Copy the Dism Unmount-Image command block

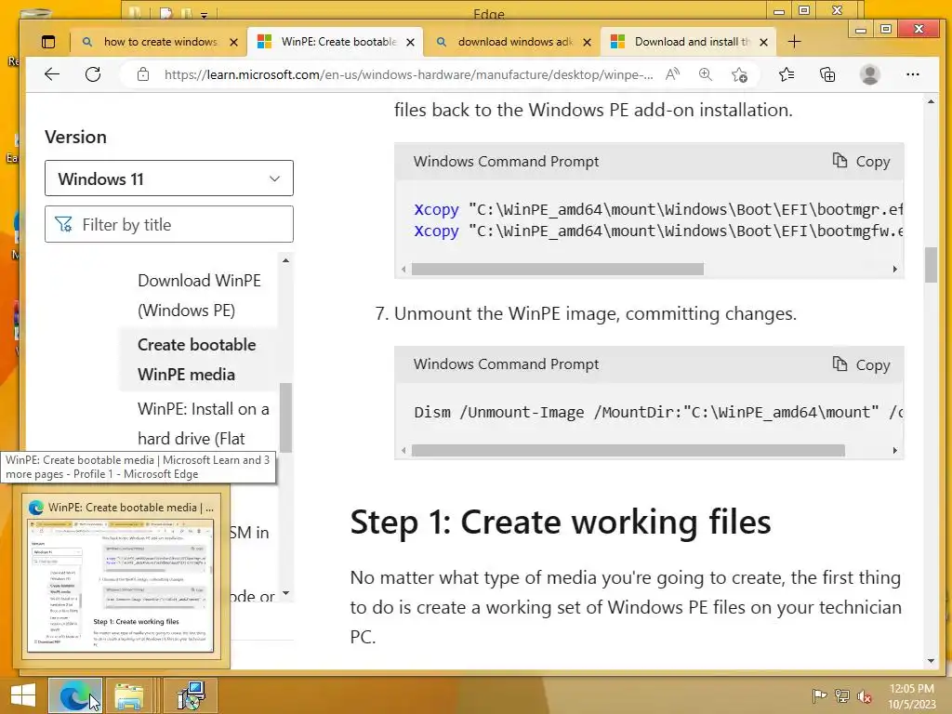(861, 364)
